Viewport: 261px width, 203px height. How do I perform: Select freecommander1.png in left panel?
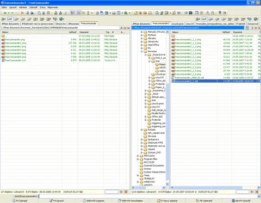pos(15,43)
